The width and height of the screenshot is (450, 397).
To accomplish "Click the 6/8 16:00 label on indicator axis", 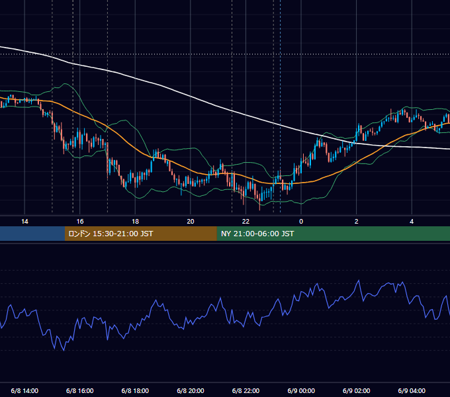I will click(80, 391).
